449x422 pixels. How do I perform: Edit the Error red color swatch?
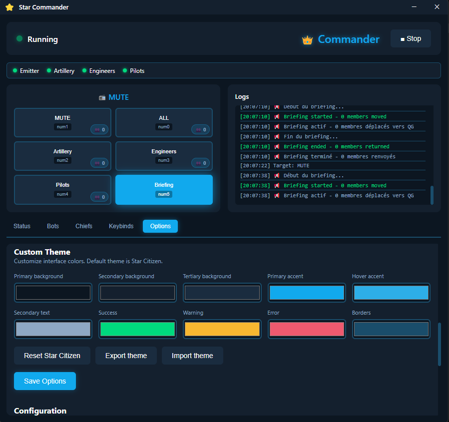pyautogui.click(x=307, y=329)
